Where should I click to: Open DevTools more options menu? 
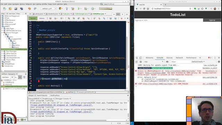(x=215, y=58)
